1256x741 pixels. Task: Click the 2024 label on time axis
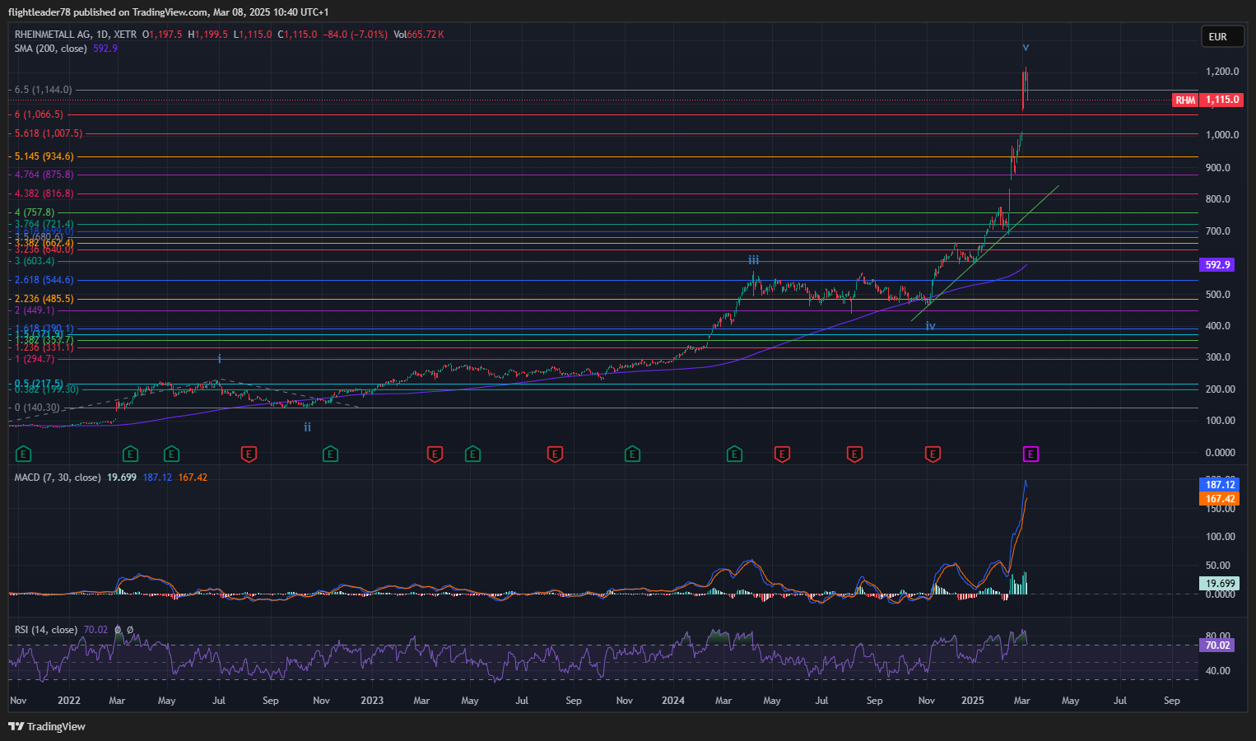(673, 701)
